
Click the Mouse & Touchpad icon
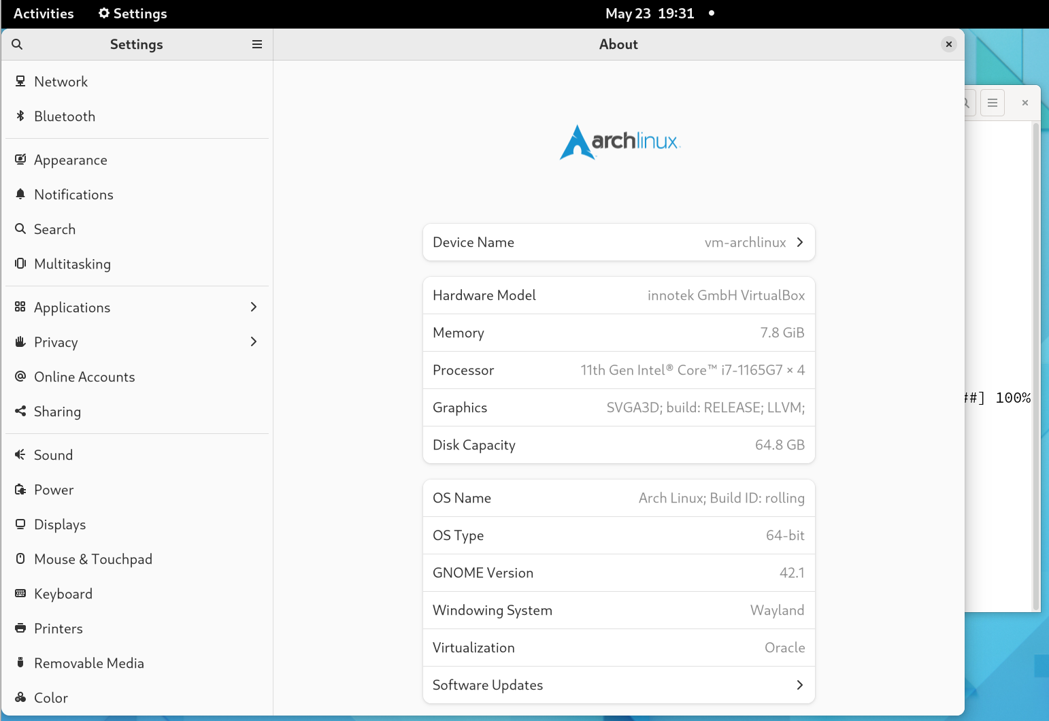tap(20, 558)
